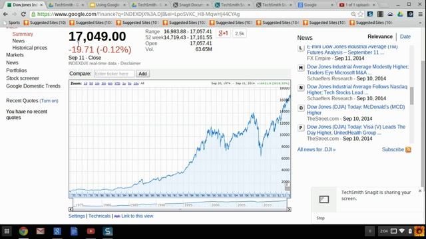Screen dimensions: 426x239
Task: Click the Add compare button
Action: tap(142, 74)
